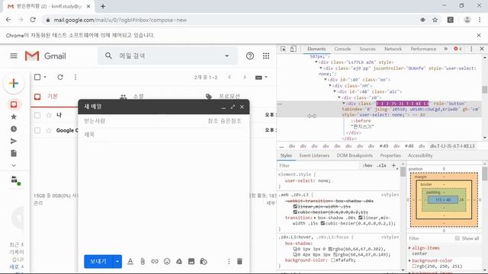Star the Google mail row

point(49,130)
